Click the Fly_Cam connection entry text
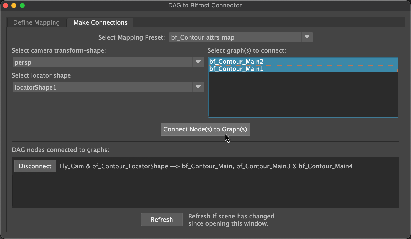Image resolution: width=411 pixels, height=239 pixels. pyautogui.click(x=206, y=166)
